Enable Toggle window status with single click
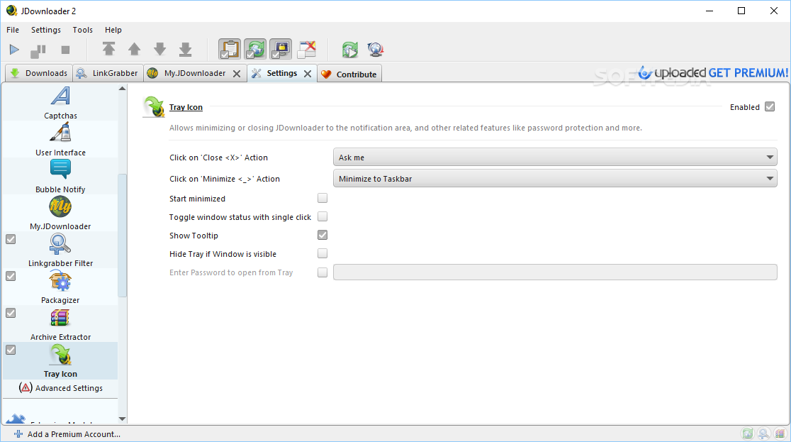The image size is (791, 442). [322, 216]
